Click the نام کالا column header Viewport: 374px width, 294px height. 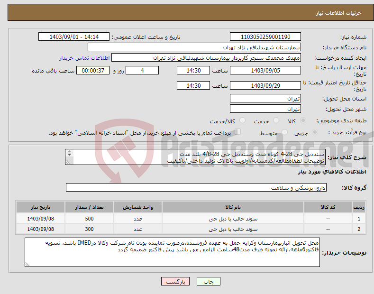point(233,207)
